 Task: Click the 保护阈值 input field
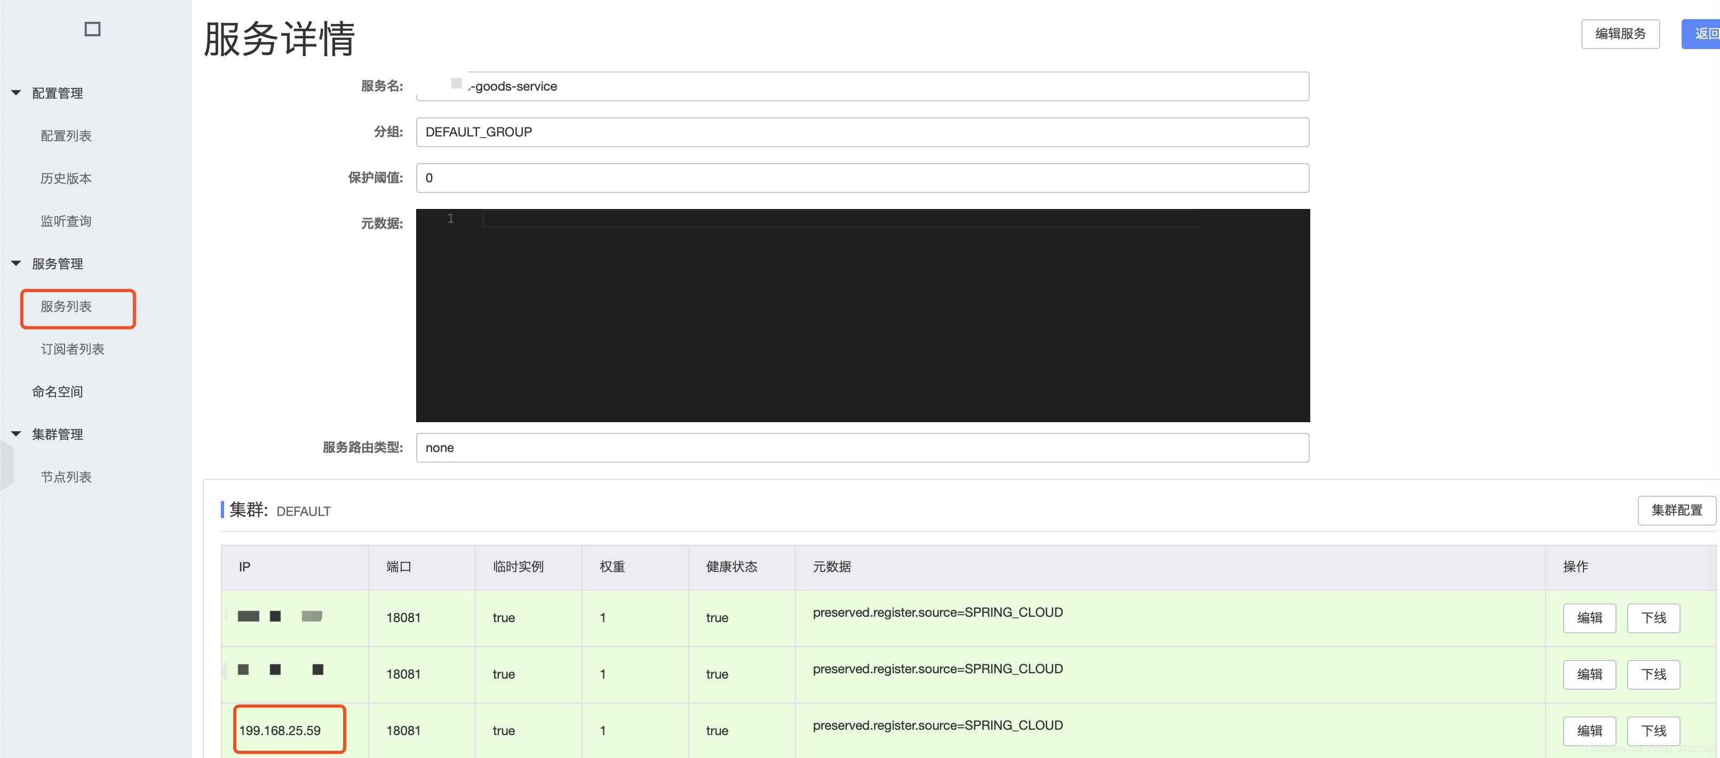[862, 178]
